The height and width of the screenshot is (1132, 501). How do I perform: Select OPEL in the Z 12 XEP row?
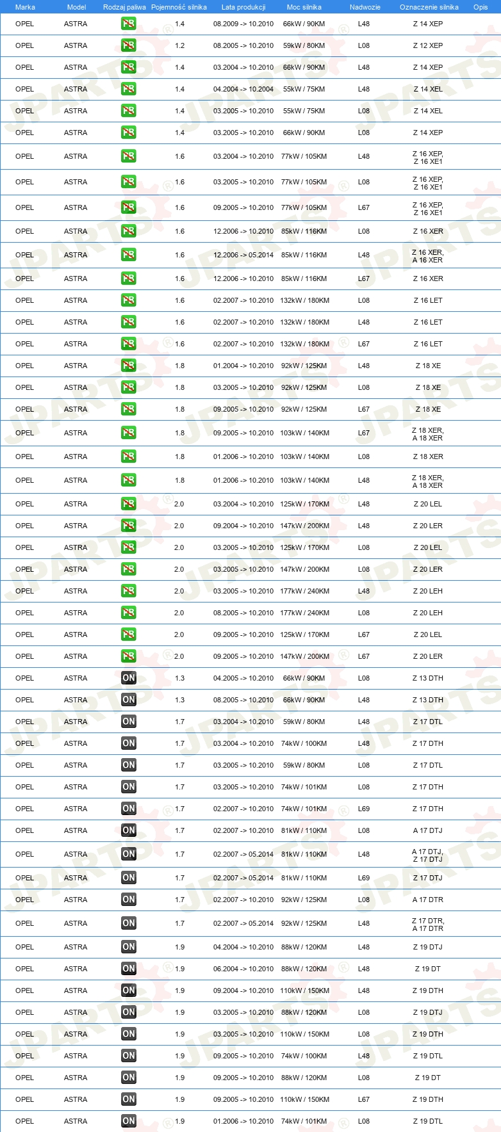coord(25,45)
